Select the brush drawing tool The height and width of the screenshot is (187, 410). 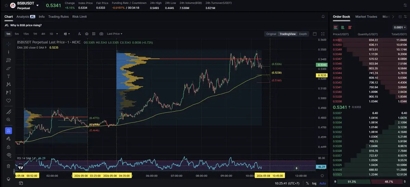point(9,68)
